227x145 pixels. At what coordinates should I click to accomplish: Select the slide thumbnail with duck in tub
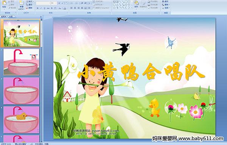click(22, 119)
